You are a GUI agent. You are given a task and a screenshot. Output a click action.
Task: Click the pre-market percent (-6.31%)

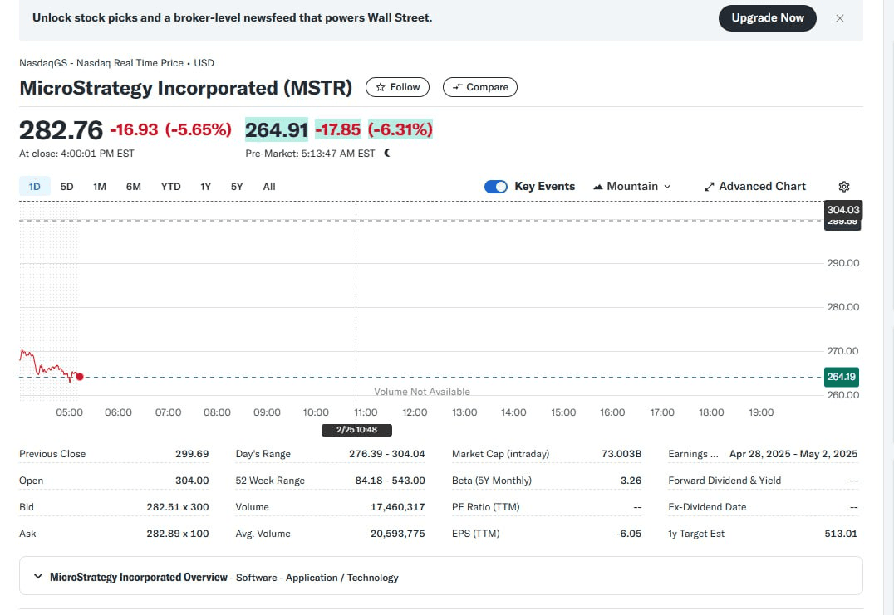tap(400, 130)
